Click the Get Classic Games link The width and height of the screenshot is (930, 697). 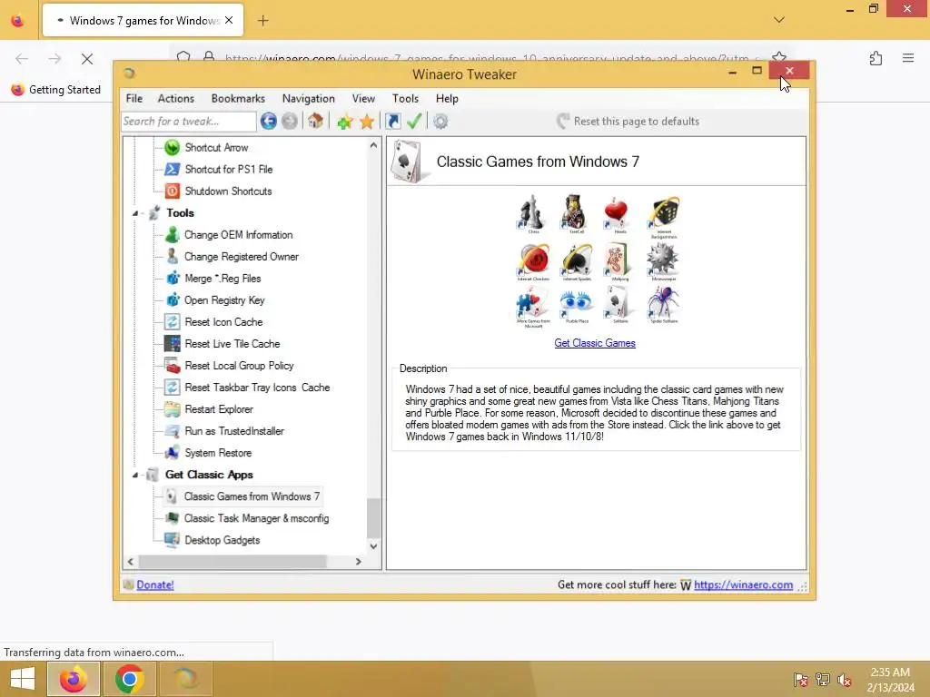(x=595, y=343)
